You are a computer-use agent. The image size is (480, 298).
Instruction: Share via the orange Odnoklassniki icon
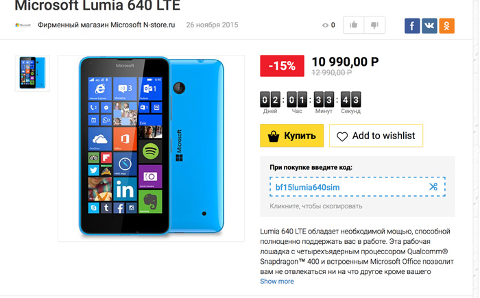pos(447,26)
